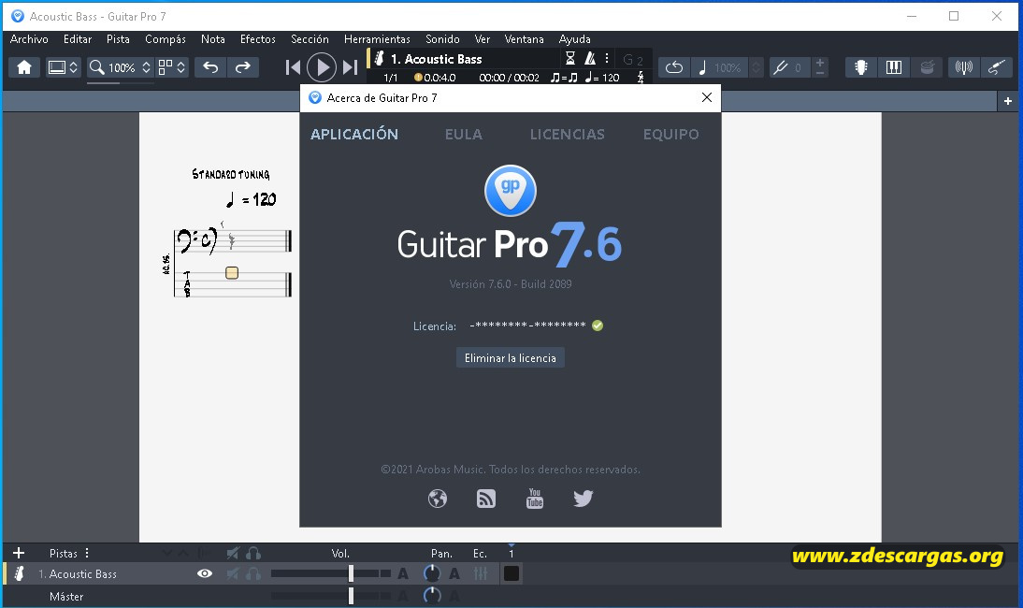The height and width of the screenshot is (608, 1023).
Task: Select bar 1 block of Acoustic Bass
Action: 511,574
